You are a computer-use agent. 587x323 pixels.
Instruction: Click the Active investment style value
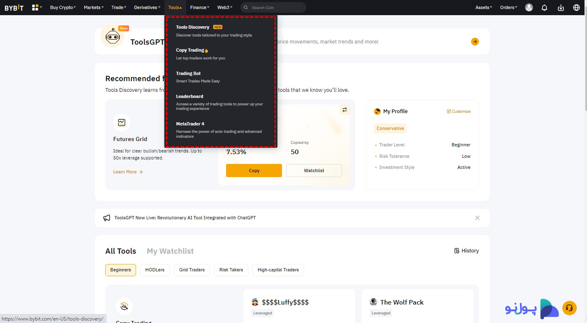click(464, 167)
